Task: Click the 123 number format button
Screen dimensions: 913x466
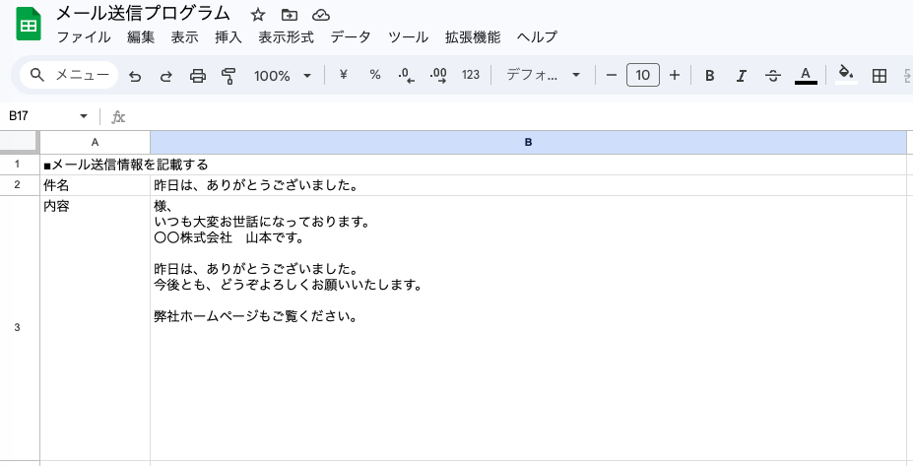Action: click(470, 75)
